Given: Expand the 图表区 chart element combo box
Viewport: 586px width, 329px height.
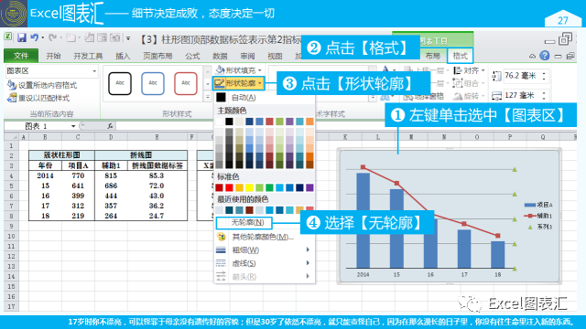Looking at the screenshot, I should [94, 71].
